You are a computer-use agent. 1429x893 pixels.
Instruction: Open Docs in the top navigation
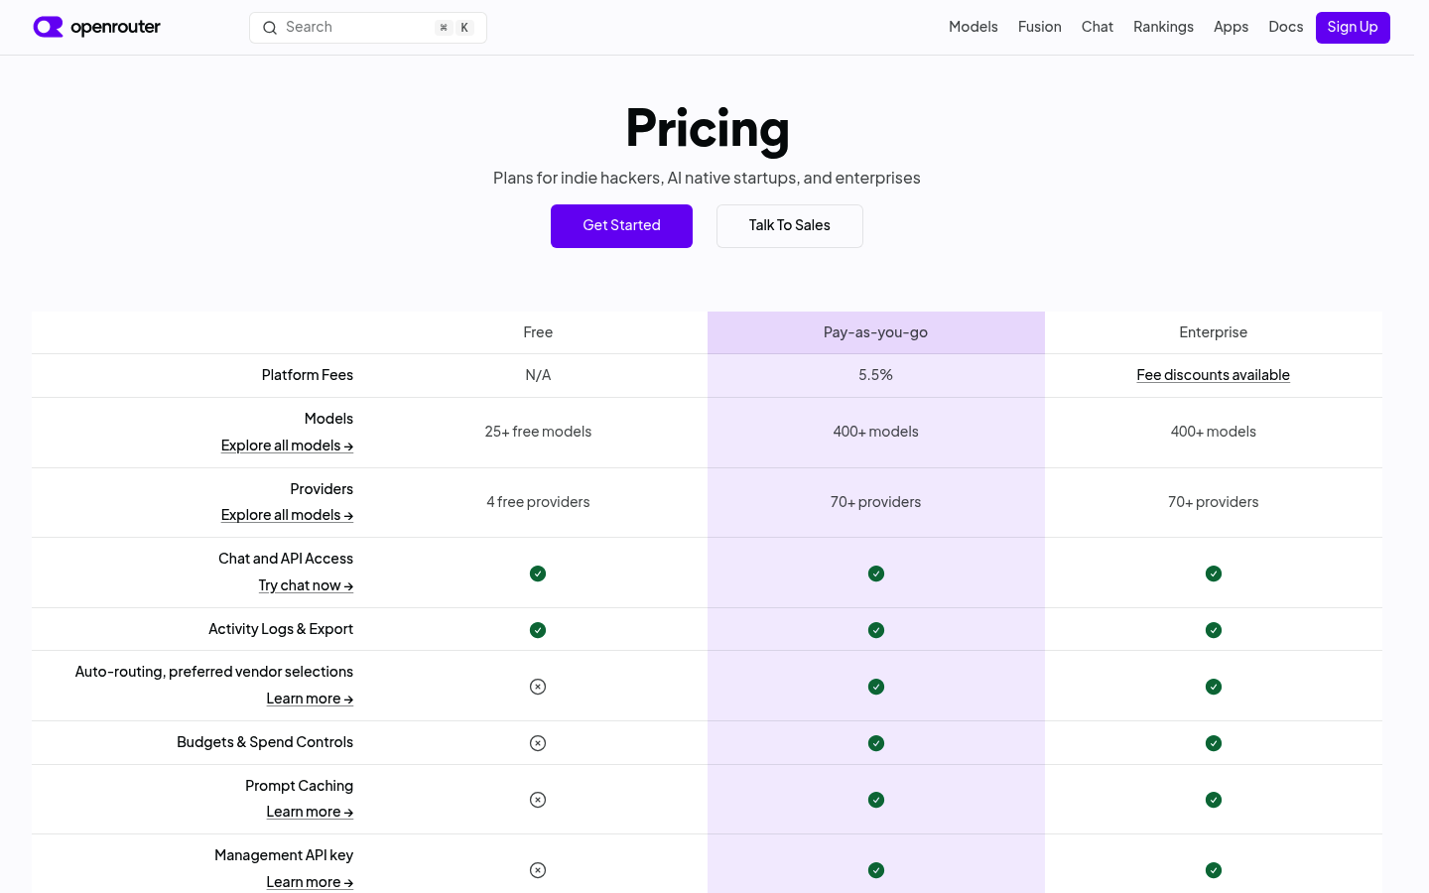pyautogui.click(x=1285, y=27)
